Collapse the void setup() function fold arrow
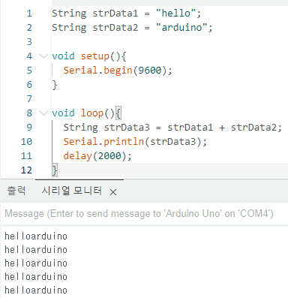288x298 pixels. [43, 56]
